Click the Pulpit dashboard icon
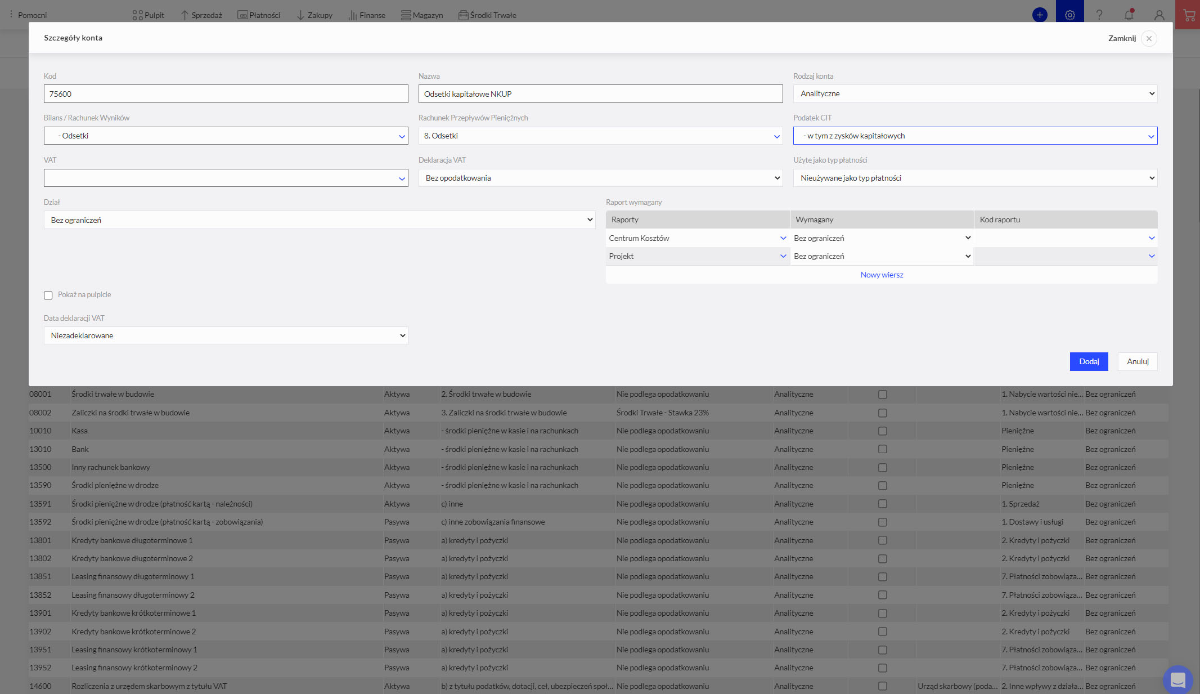This screenshot has width=1200, height=694. point(137,15)
